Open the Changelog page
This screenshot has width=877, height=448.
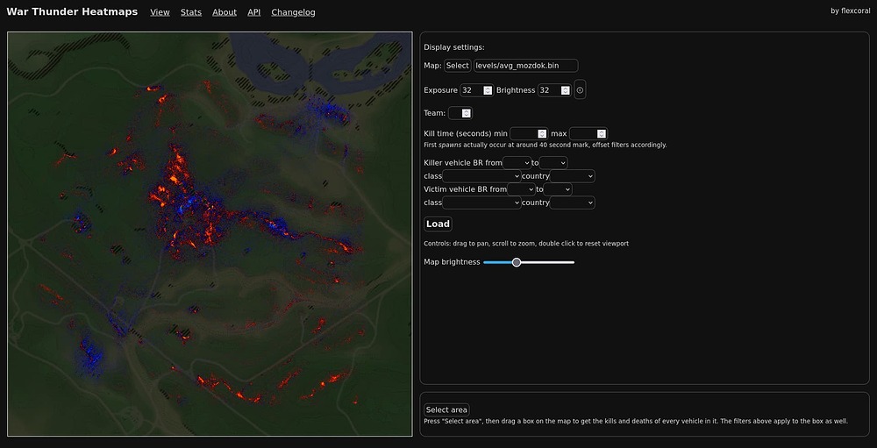tap(293, 12)
